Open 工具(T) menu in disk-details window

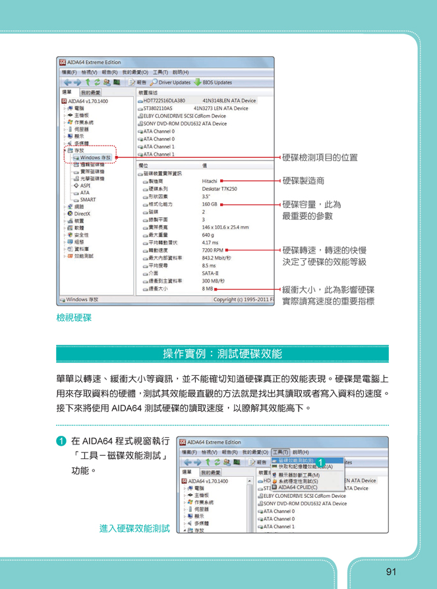click(x=160, y=72)
